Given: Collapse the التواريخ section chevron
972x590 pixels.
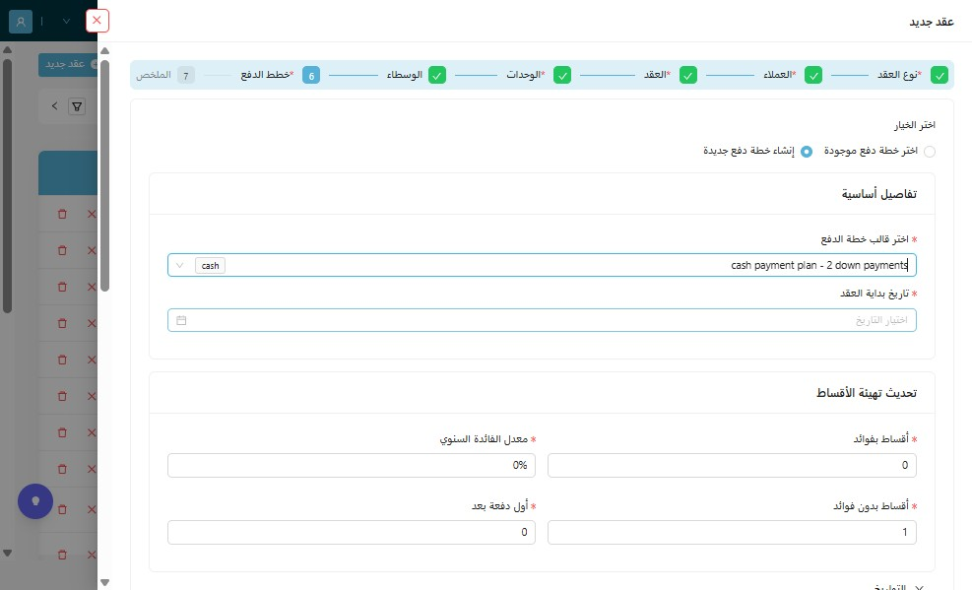Looking at the screenshot, I should 919,586.
